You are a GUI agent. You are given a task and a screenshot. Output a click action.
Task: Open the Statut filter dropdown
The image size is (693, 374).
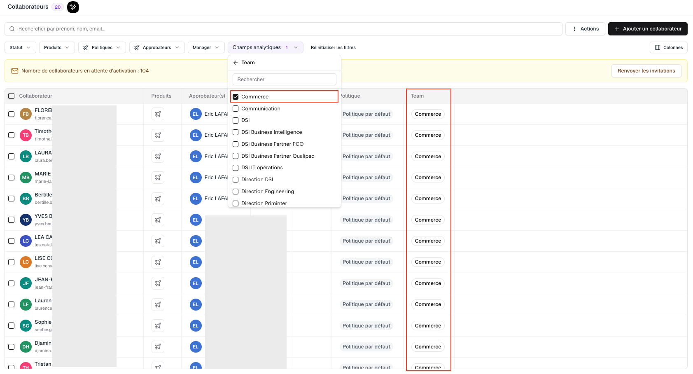click(20, 47)
